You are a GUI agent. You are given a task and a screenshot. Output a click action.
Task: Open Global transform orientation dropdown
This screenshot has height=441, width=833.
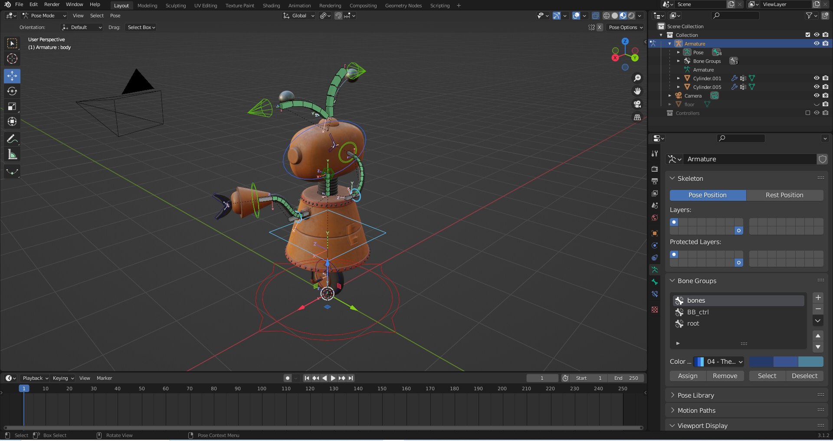[298, 16]
